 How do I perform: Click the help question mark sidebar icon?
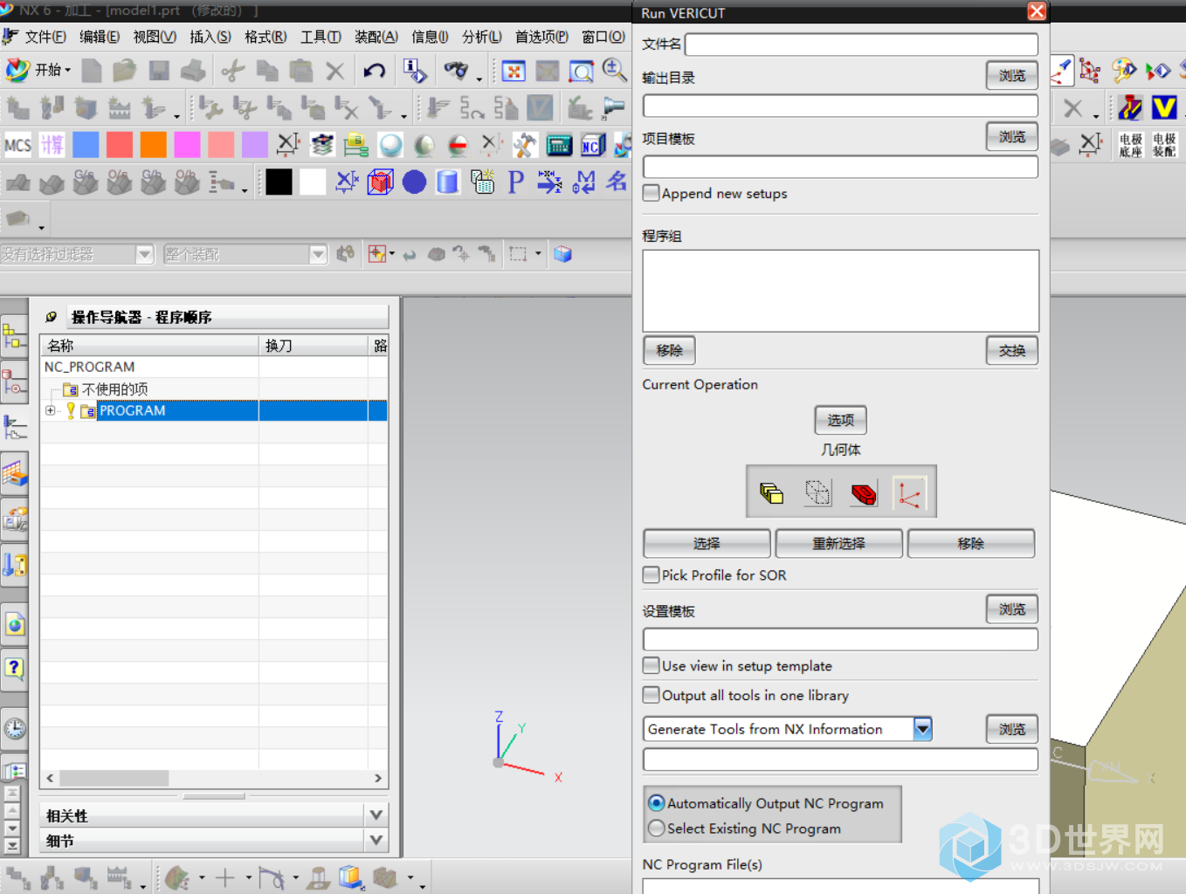14,669
